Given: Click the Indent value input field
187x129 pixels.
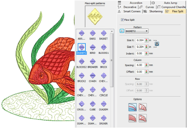Looking at the screenshot, I should 140,53.
